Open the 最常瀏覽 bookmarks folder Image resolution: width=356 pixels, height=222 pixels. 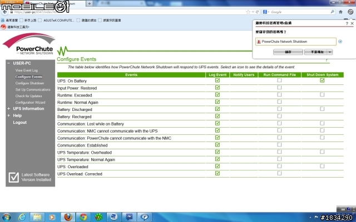[9, 21]
